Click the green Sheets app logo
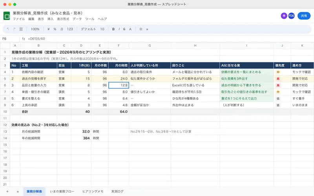314x196 pixels. pyautogui.click(x=7, y=16)
